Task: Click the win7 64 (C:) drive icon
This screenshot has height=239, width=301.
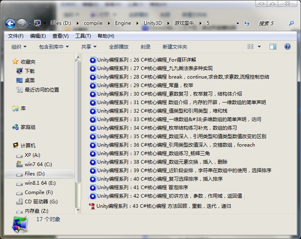Action: 20,164
